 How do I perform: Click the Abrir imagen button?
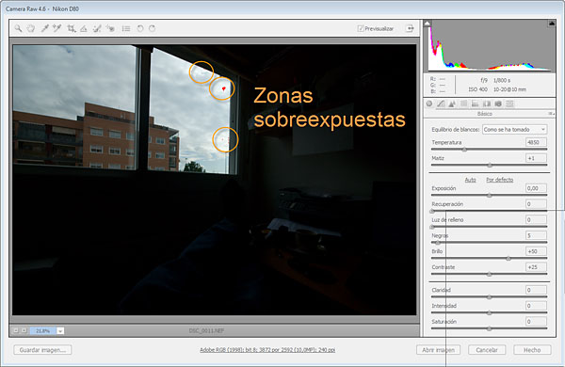coord(438,350)
